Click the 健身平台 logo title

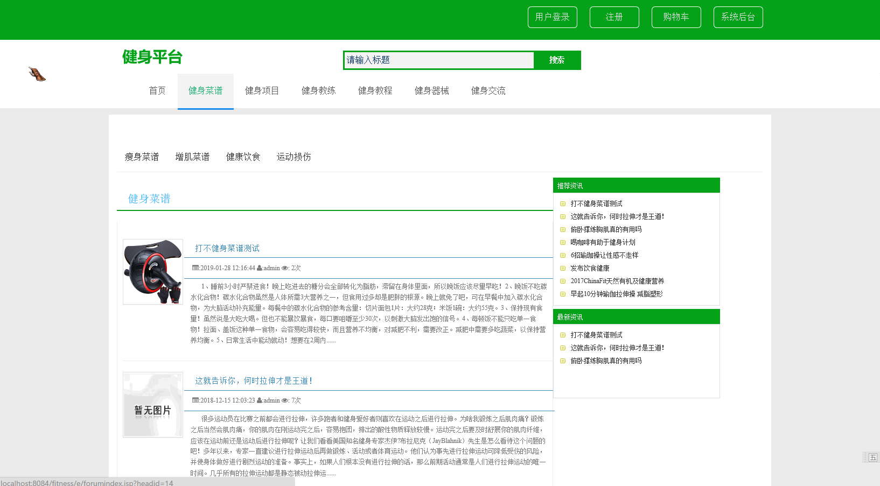152,57
